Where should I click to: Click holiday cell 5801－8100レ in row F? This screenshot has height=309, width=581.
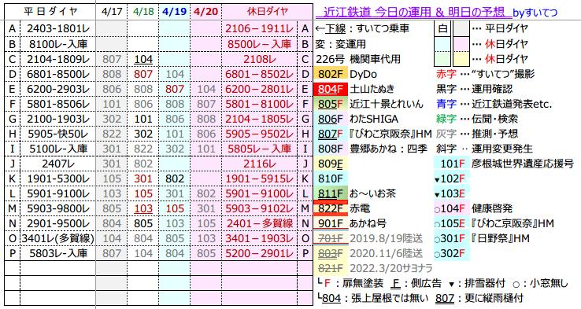(x=259, y=104)
